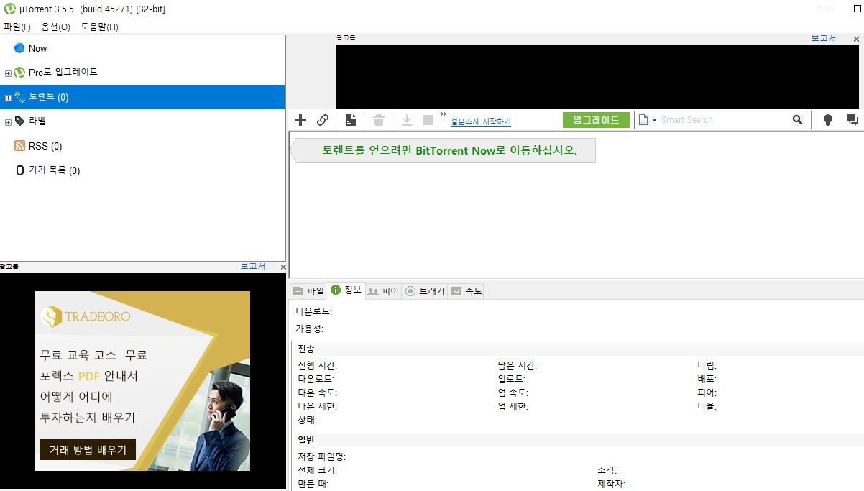Switch to the 피어 tab
Screen dimensions: 864x491
[383, 291]
